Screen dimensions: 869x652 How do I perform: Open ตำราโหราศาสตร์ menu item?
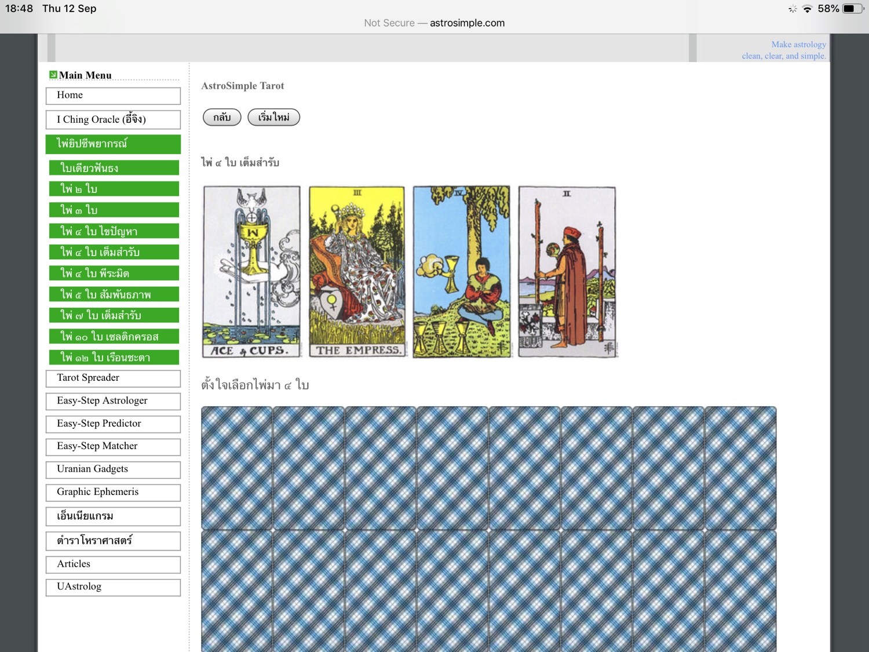pos(113,541)
